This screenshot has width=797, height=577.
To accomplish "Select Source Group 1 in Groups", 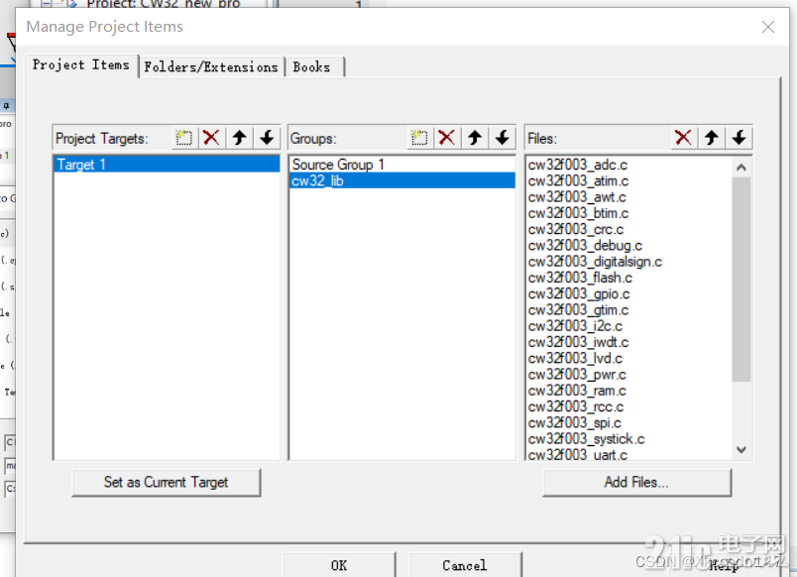I will click(x=402, y=165).
